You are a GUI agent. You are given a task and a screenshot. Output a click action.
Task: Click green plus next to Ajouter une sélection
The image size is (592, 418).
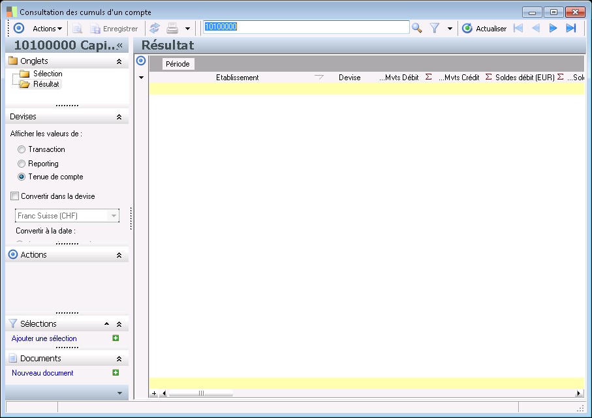(116, 338)
